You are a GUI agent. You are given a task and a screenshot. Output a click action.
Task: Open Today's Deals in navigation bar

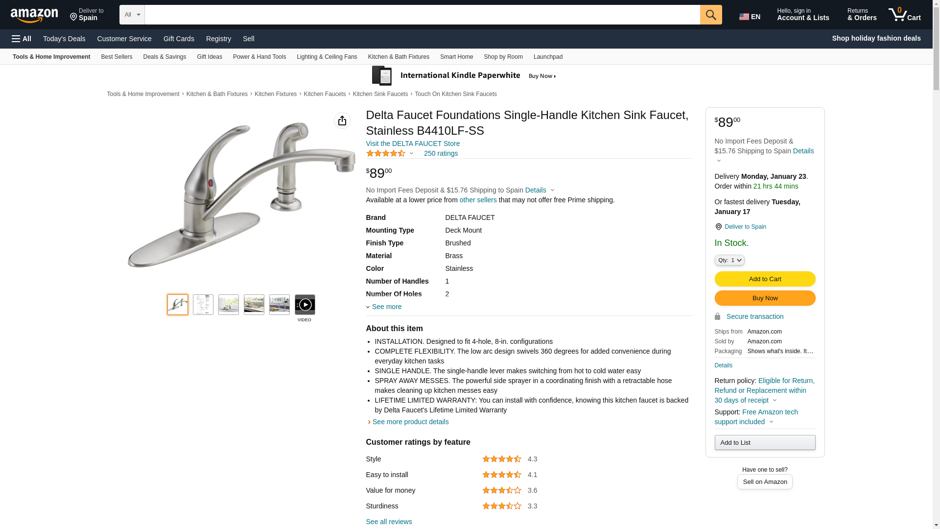pyautogui.click(x=64, y=39)
